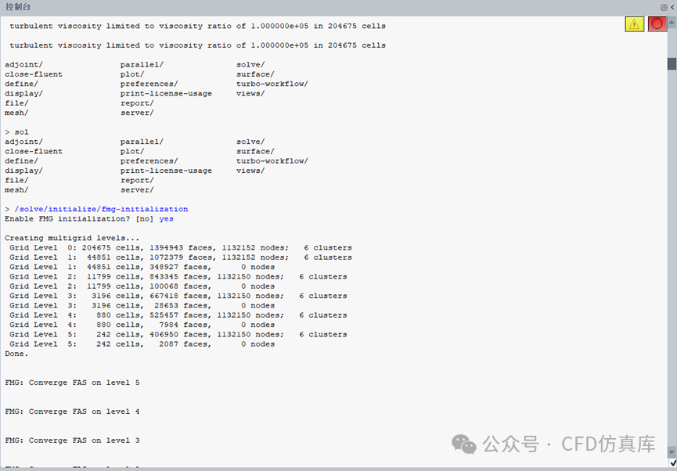Click the 'Enable FMG initialization? [no]' prompt
Screen dimensions: 677x471
[x=79, y=219]
